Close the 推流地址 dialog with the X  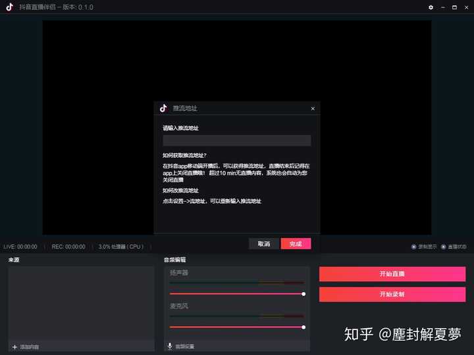[313, 108]
